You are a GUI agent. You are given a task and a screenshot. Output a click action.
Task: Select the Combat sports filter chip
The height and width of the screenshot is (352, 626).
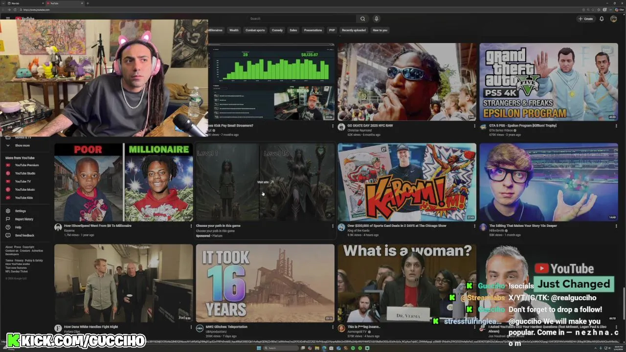[x=255, y=30]
